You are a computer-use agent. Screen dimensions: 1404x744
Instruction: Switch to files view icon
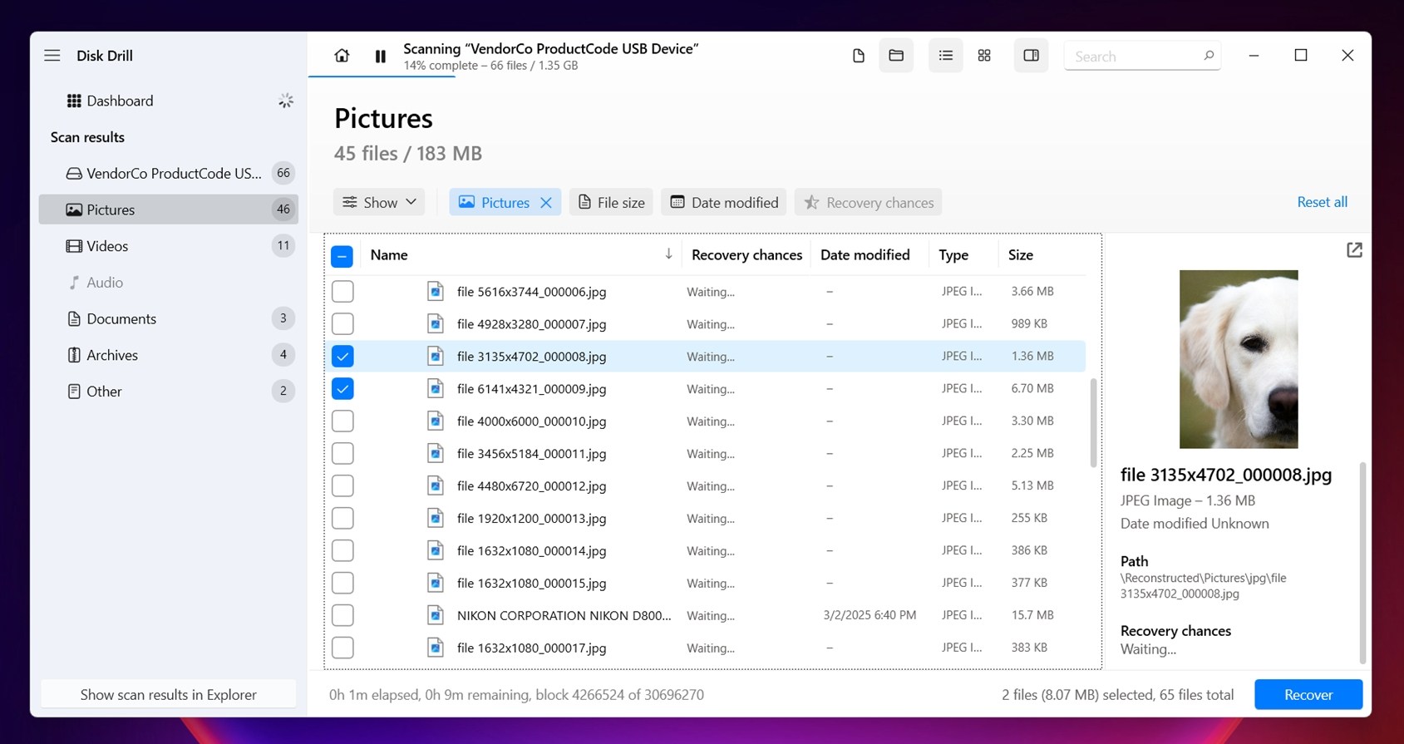[859, 56]
